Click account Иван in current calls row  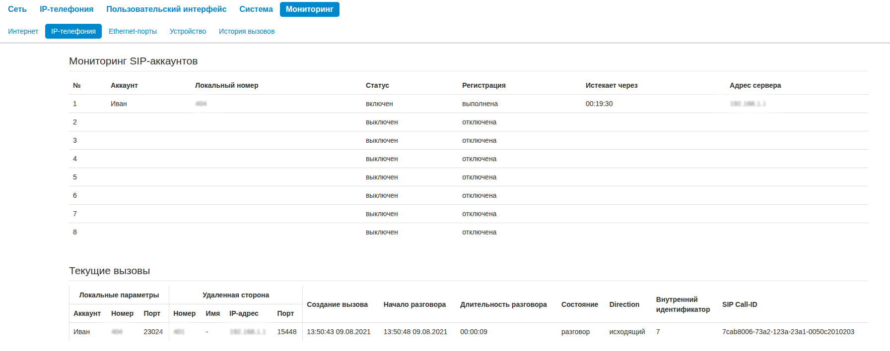tap(81, 332)
